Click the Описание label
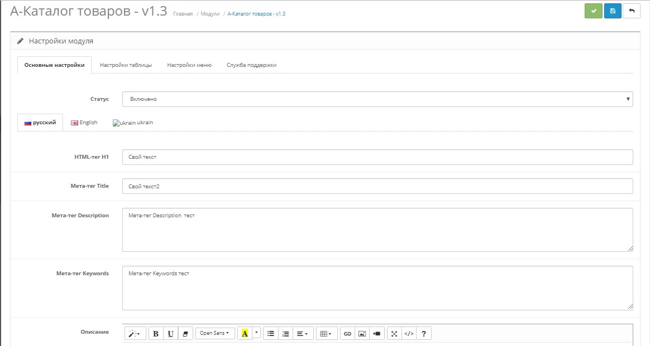 pos(94,332)
